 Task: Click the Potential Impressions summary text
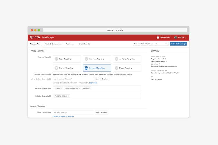(x=165, y=73)
